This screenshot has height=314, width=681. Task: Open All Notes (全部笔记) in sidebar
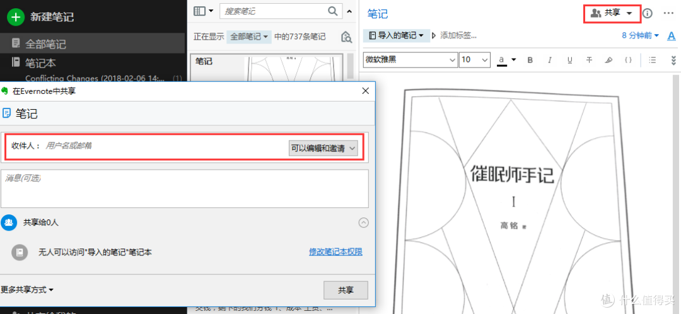pyautogui.click(x=92, y=44)
